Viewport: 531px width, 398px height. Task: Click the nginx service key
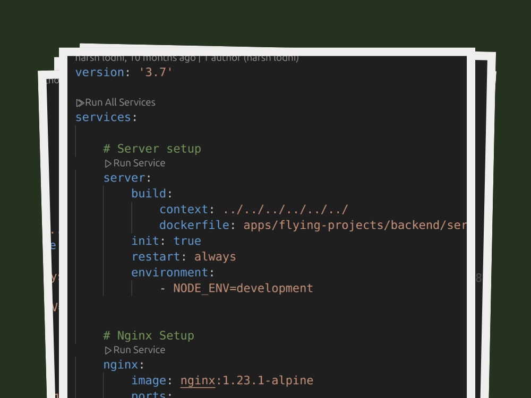coord(121,365)
